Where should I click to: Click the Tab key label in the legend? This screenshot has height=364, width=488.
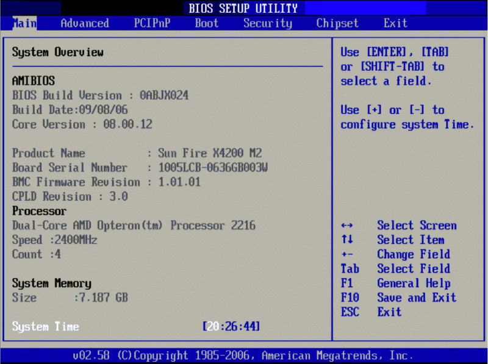tap(350, 269)
